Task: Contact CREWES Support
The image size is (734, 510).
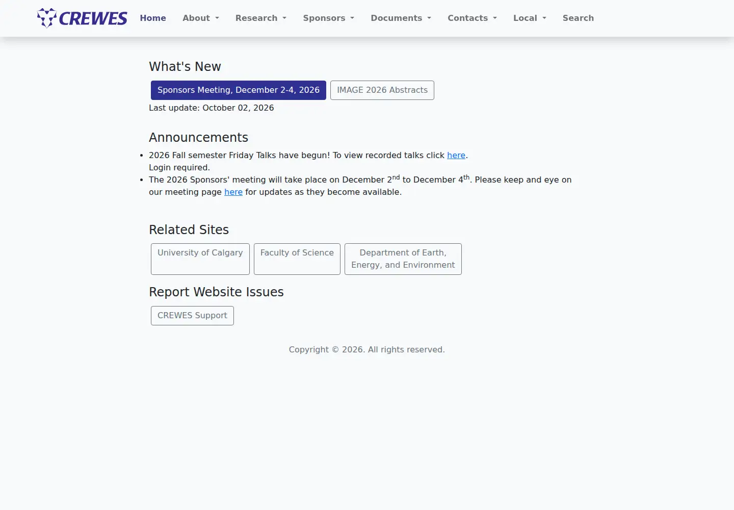Action: pyautogui.click(x=192, y=316)
